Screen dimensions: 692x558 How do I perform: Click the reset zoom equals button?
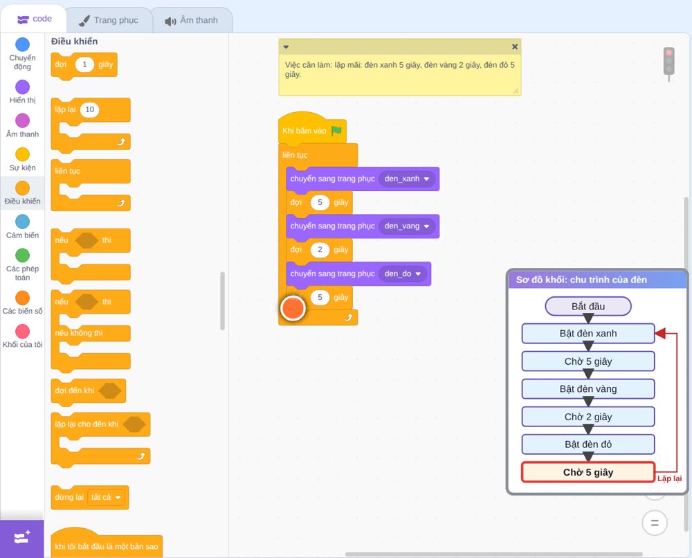[655, 523]
